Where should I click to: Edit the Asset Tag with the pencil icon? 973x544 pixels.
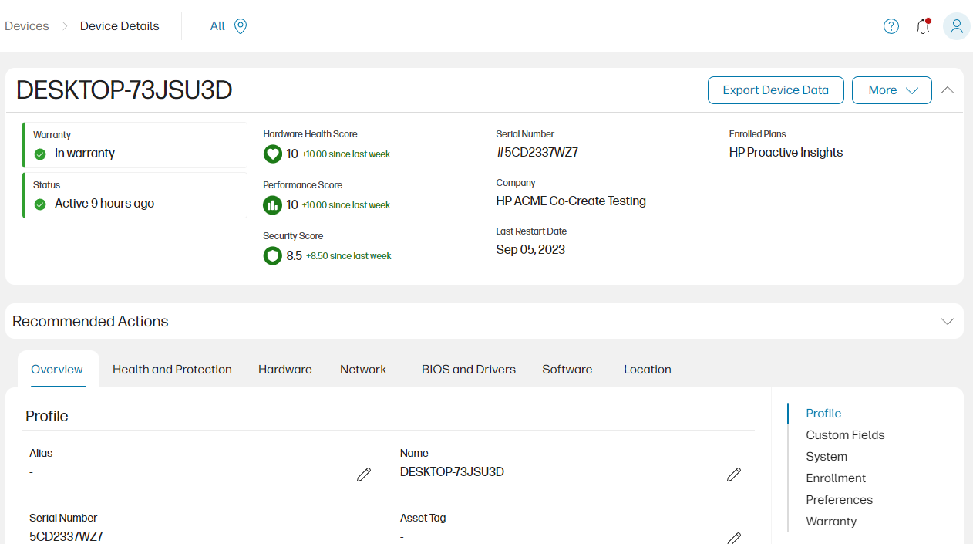click(733, 537)
